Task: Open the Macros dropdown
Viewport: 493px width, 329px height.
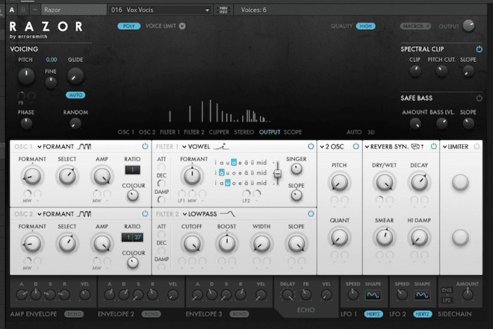Action: click(416, 26)
